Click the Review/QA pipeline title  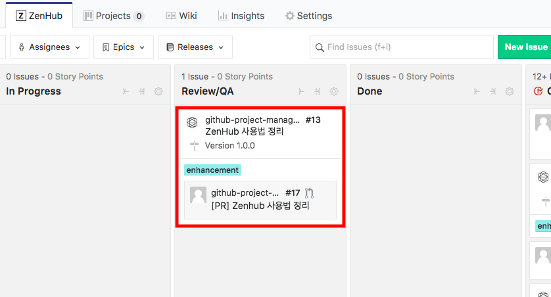point(207,91)
